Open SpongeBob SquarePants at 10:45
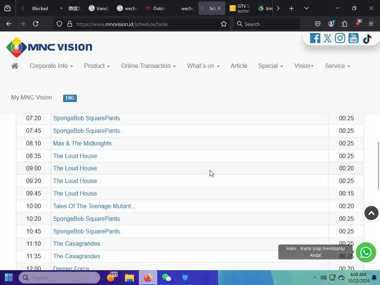Screen dimensions: 380x285 86,232
